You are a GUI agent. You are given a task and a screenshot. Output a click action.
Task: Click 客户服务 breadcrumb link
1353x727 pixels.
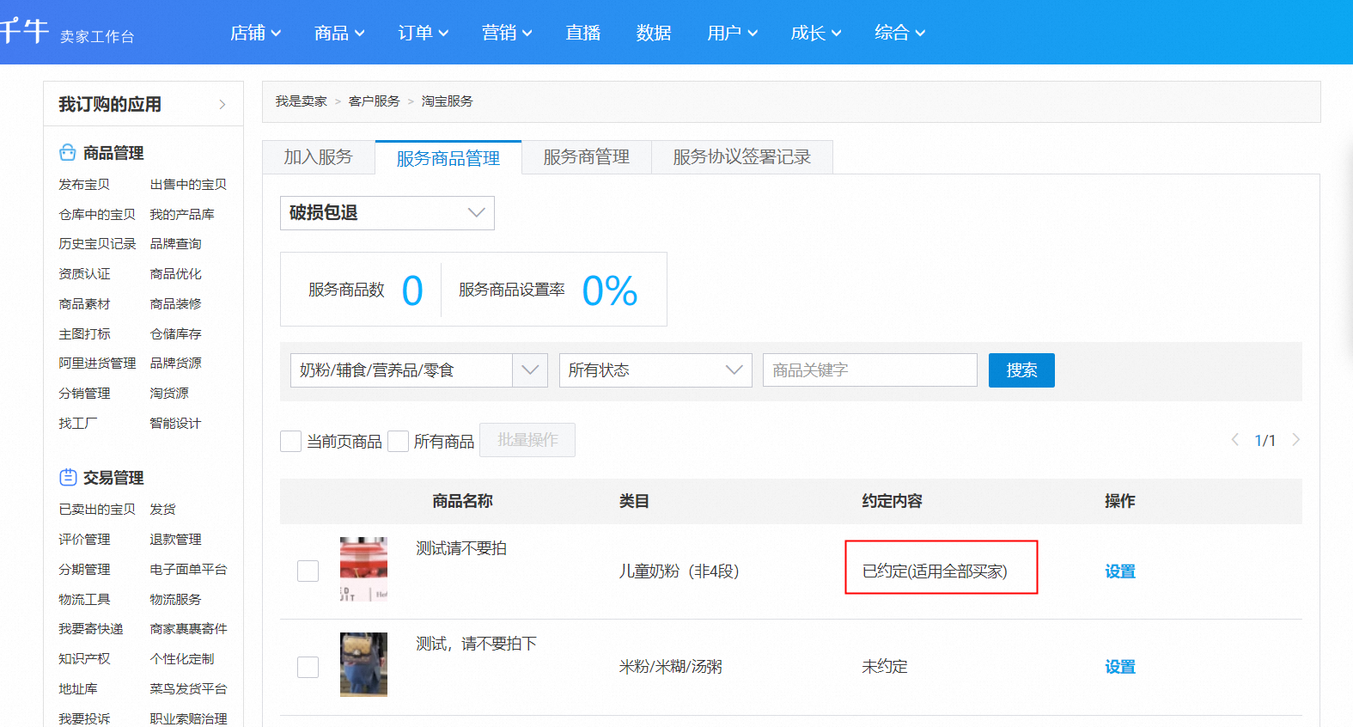(375, 101)
